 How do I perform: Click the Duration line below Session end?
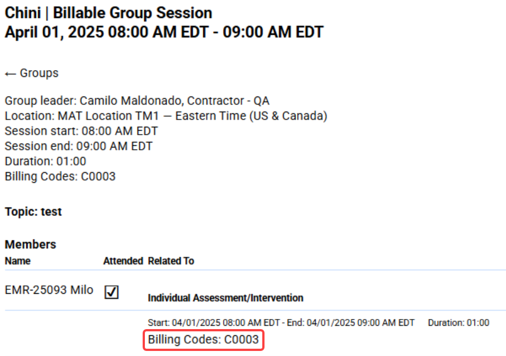coord(45,161)
